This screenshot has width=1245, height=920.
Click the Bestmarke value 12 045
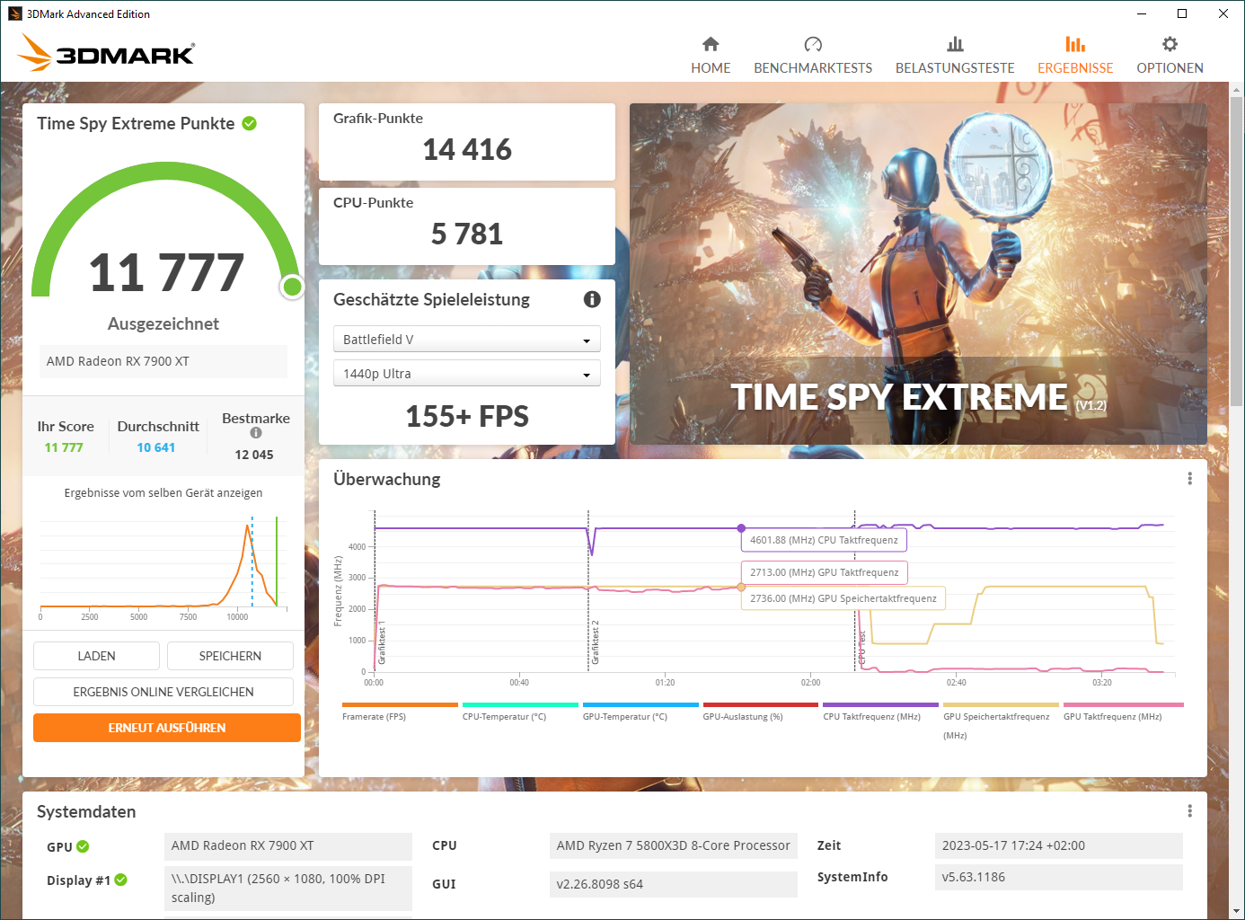click(254, 455)
